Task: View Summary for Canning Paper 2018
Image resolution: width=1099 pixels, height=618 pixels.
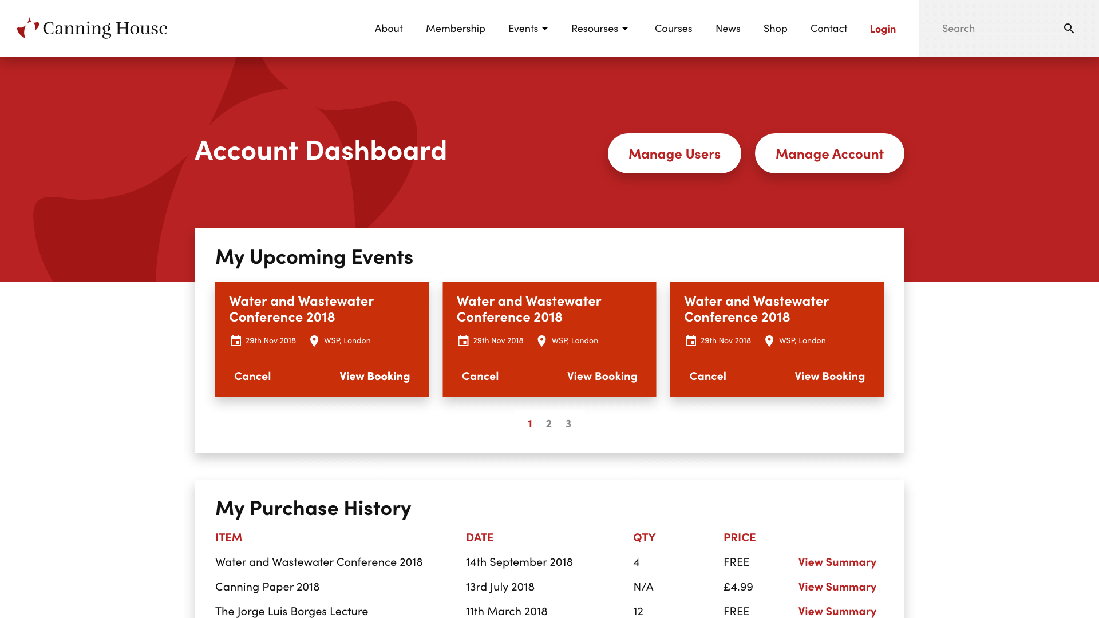Action: (837, 587)
